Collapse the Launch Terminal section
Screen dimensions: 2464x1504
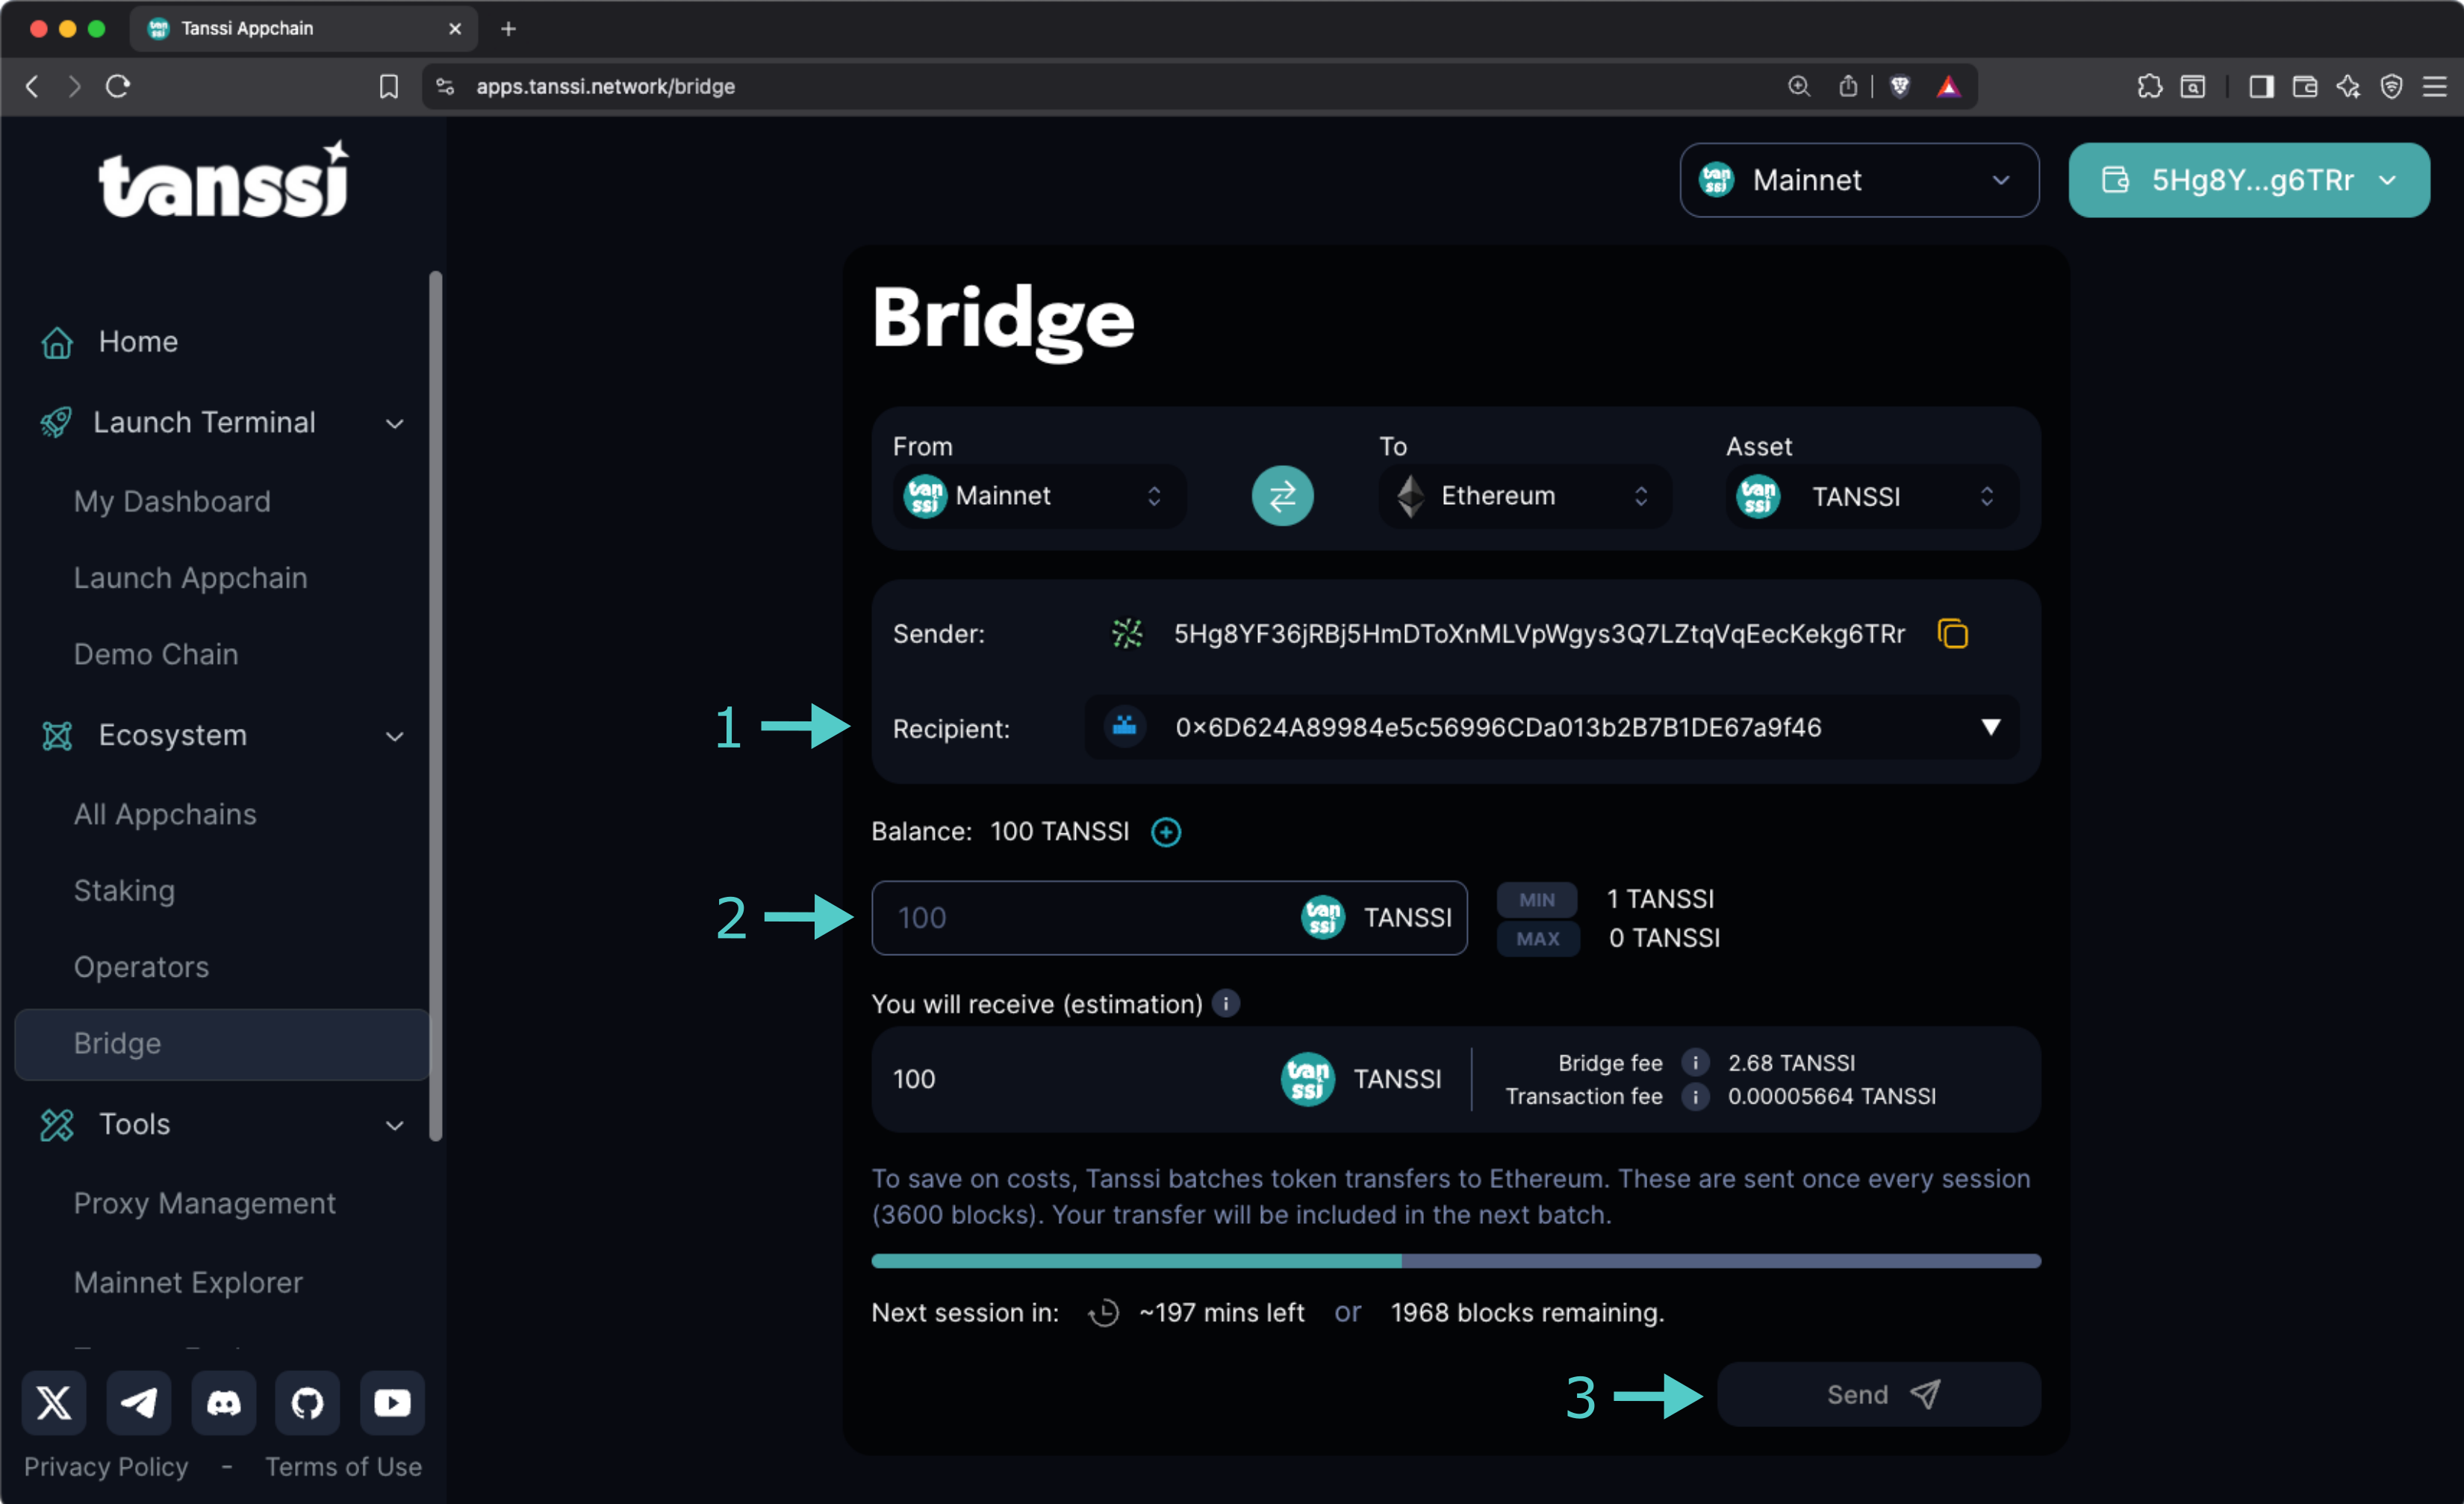(x=395, y=424)
